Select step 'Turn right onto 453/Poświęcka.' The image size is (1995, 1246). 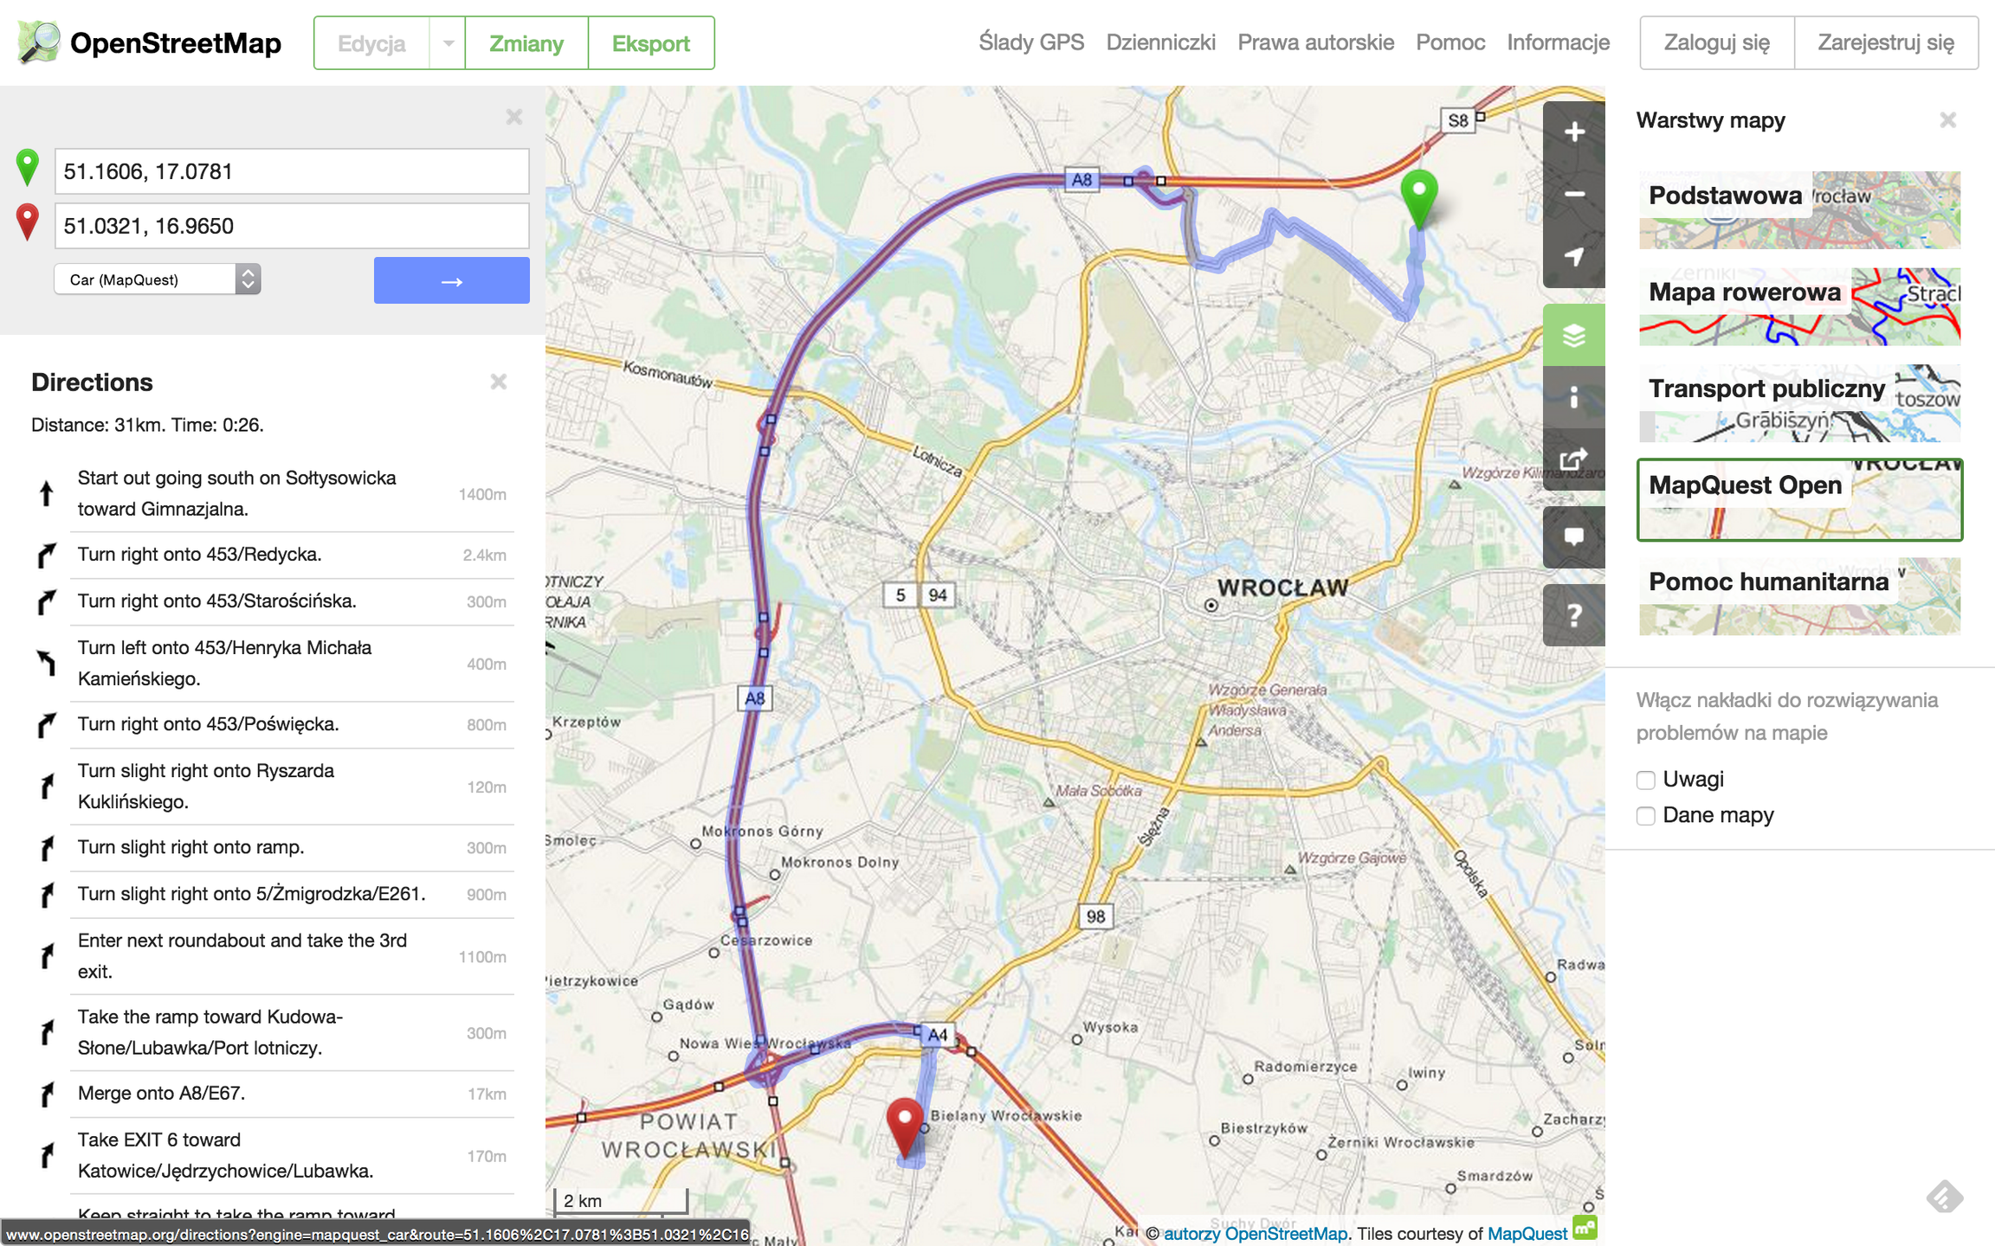pos(273,724)
